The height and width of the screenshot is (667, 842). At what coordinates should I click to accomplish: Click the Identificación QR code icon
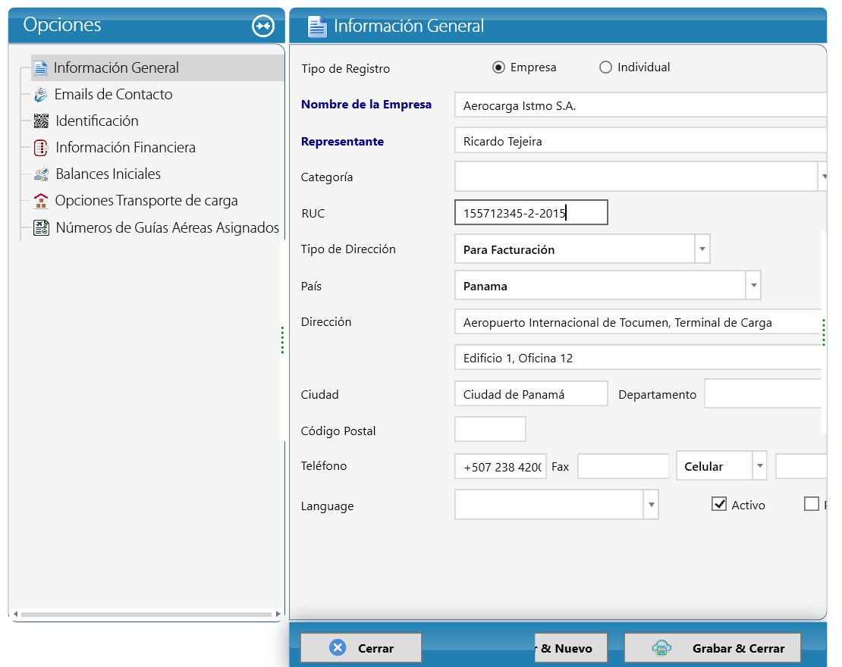click(41, 121)
